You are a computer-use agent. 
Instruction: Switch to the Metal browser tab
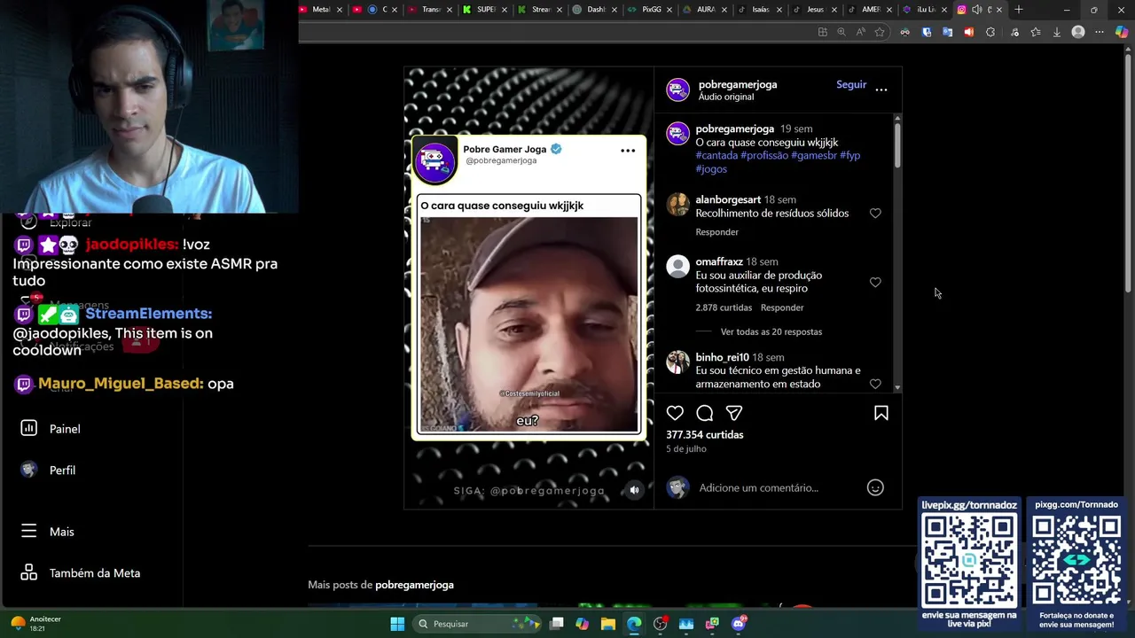pos(321,10)
